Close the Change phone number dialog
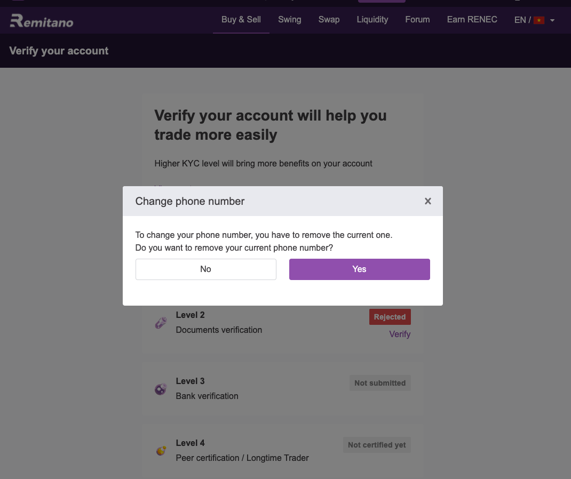This screenshot has width=571, height=479. (x=428, y=201)
